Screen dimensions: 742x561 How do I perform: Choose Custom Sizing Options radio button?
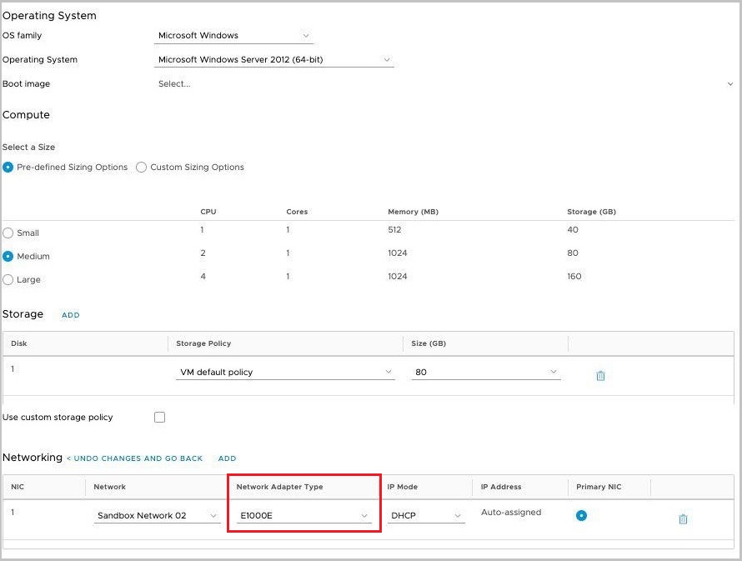pos(142,167)
